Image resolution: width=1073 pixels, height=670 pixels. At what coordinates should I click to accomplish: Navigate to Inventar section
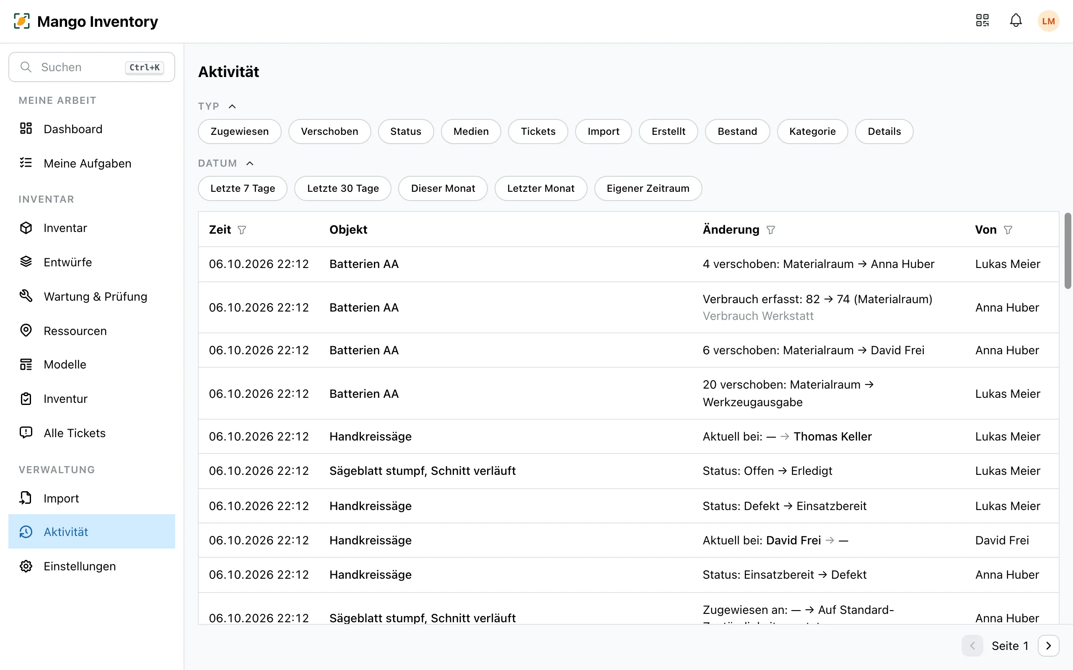pyautogui.click(x=92, y=228)
